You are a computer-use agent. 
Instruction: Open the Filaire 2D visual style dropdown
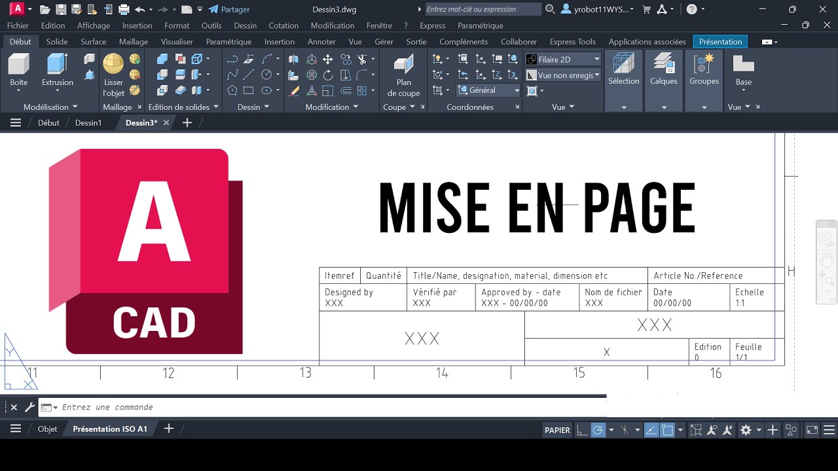pyautogui.click(x=564, y=59)
